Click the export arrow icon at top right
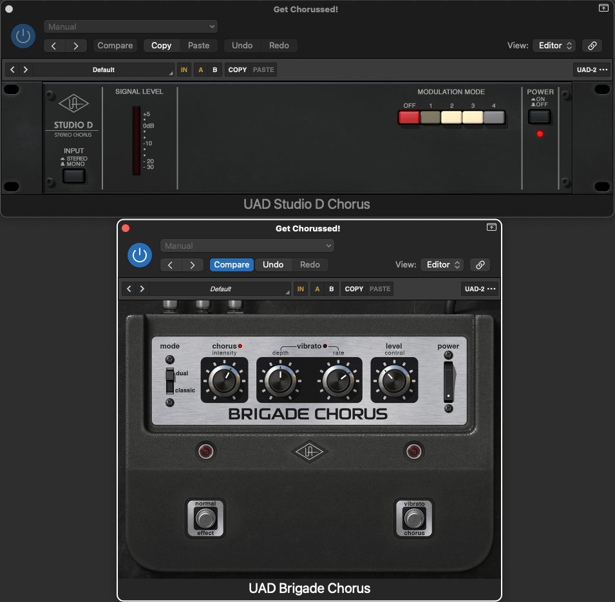This screenshot has height=602, width=615. pyautogui.click(x=603, y=8)
